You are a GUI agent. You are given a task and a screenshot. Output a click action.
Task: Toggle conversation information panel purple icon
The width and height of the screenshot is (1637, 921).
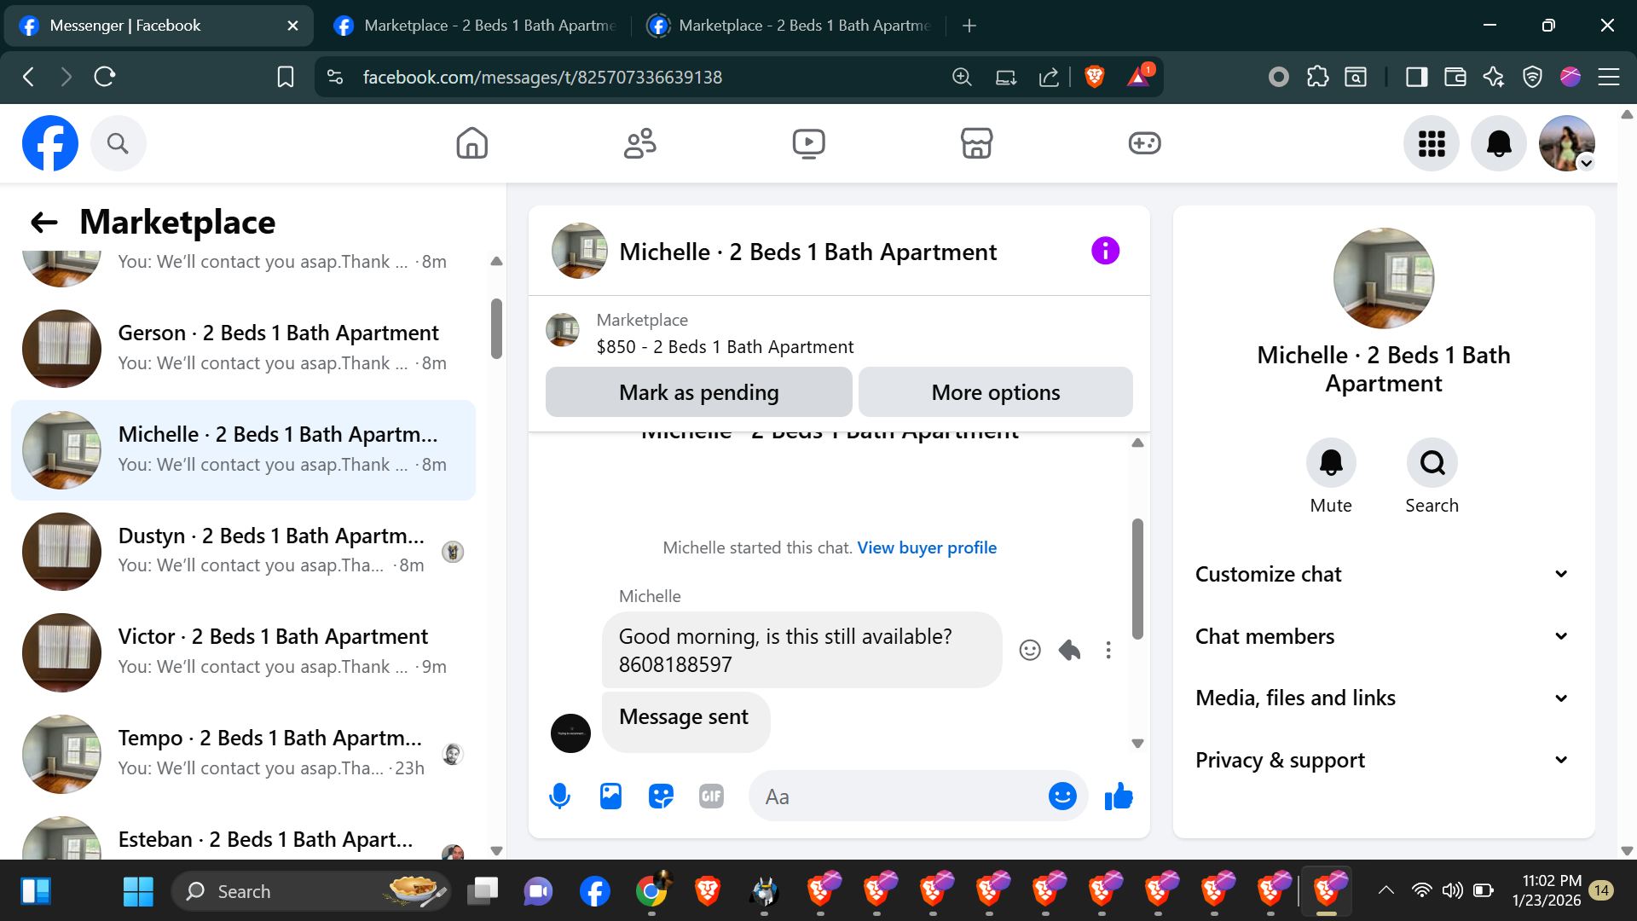(1105, 251)
